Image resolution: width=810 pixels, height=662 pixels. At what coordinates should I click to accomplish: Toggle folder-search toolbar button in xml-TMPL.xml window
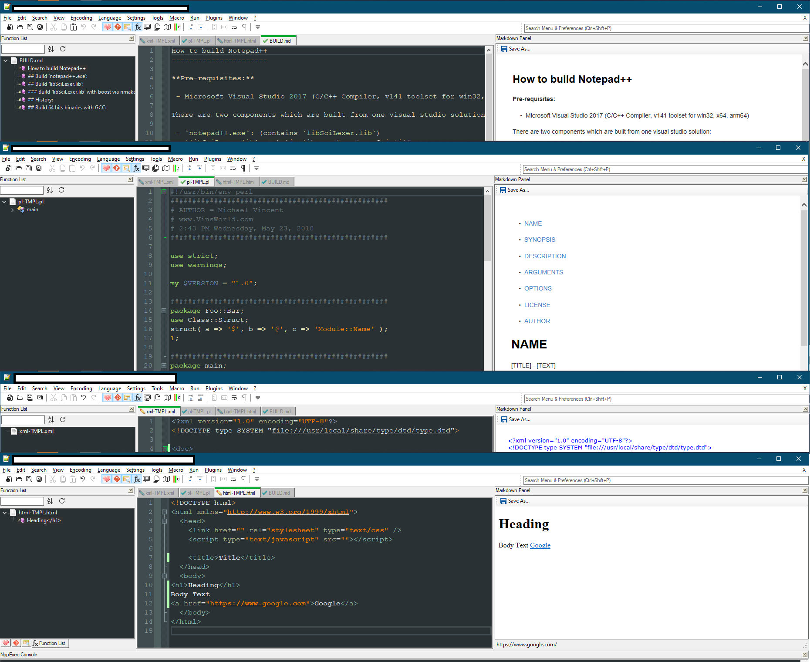click(x=128, y=398)
